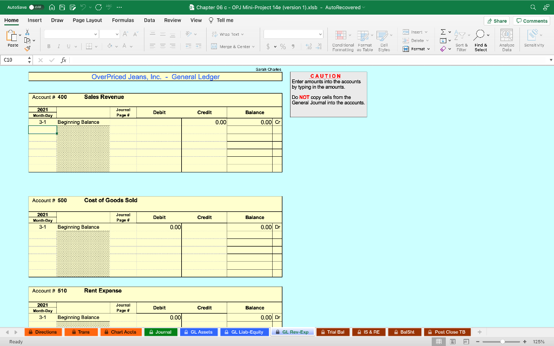Open the Review ribbon tab
This screenshot has width=554, height=346.
pos(173,20)
